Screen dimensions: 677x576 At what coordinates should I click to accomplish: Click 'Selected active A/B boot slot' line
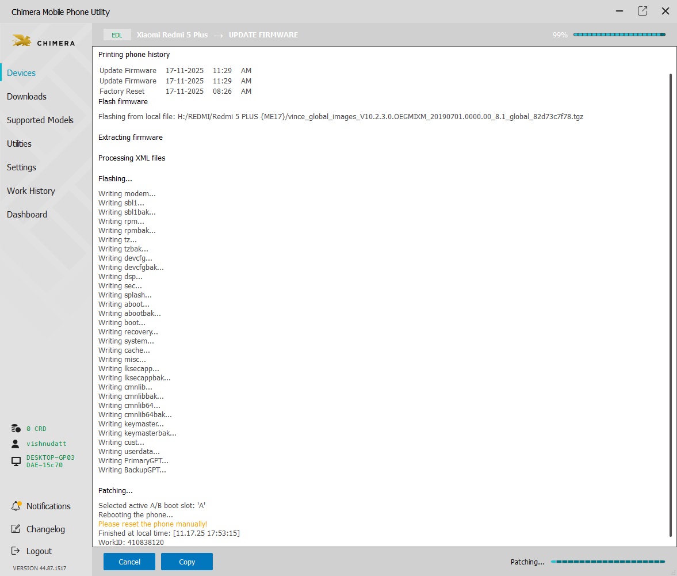click(x=152, y=506)
